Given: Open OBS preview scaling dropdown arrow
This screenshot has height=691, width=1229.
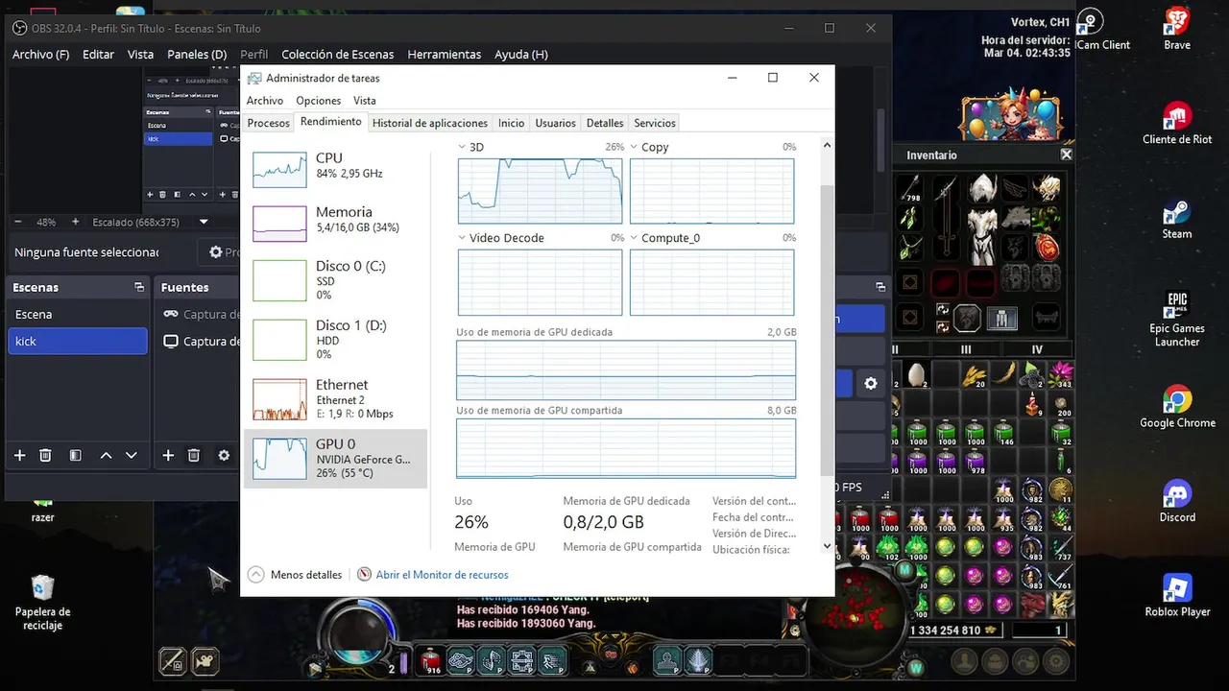Looking at the screenshot, I should point(204,222).
